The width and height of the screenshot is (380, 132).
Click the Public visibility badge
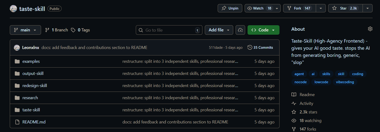click(54, 9)
